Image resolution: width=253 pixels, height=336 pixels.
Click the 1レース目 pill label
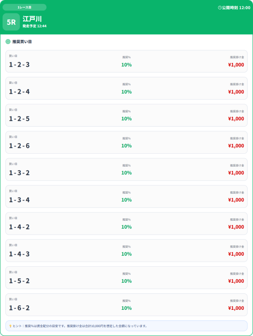tap(24, 7)
